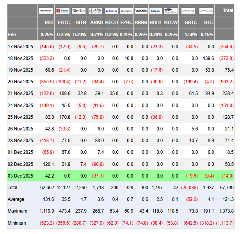
Task: Click the Total column header
Action: 228,11
